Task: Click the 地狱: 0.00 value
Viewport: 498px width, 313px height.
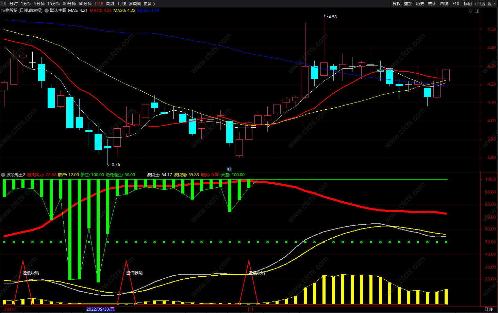Action: click(210, 175)
